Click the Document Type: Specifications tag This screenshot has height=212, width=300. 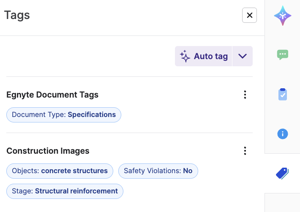pos(64,115)
